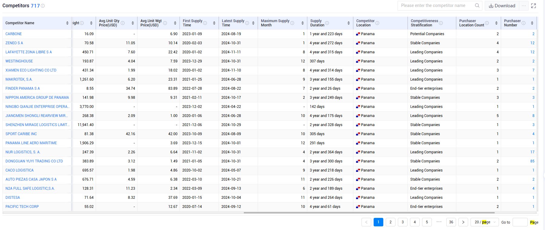The height and width of the screenshot is (230, 545).
Task: Open competitor CARBONE
Action: [x=14, y=34]
